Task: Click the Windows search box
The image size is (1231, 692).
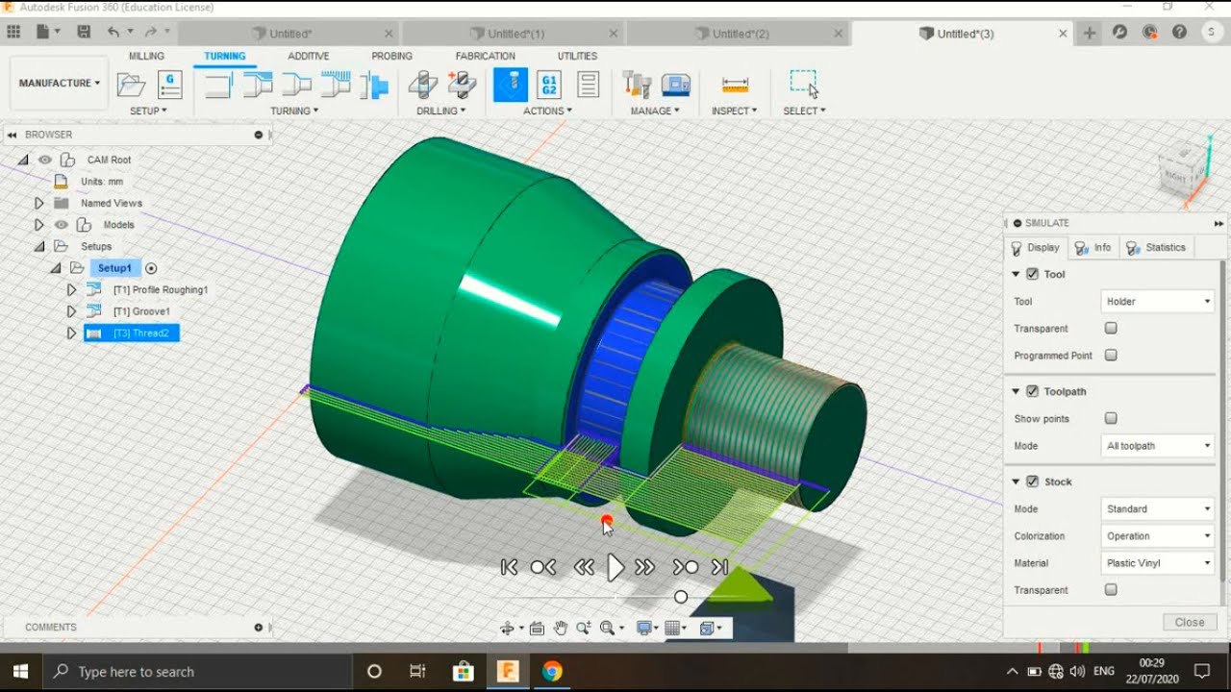Action: point(198,672)
